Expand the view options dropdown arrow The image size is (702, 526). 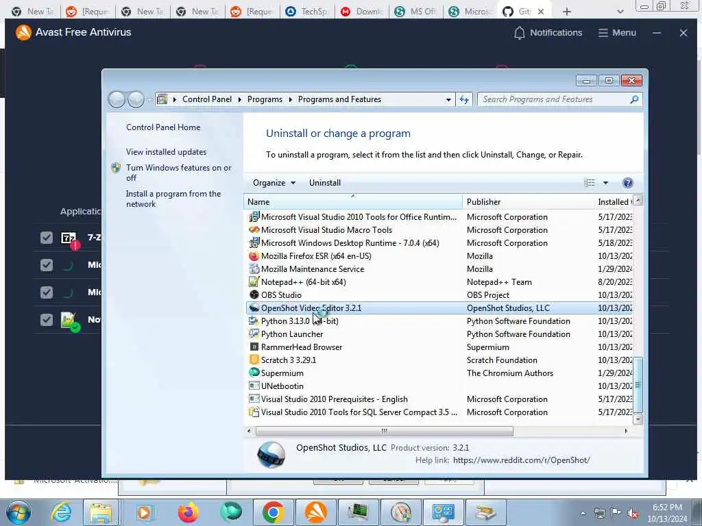click(605, 182)
